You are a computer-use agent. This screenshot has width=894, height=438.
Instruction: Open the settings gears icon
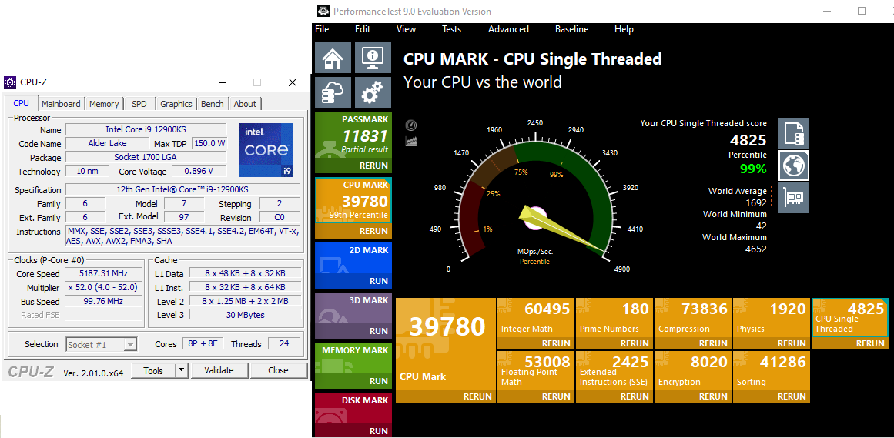click(x=373, y=92)
